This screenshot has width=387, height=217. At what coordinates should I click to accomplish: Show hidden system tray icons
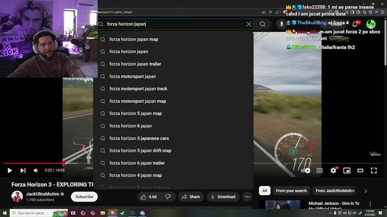click(330, 213)
